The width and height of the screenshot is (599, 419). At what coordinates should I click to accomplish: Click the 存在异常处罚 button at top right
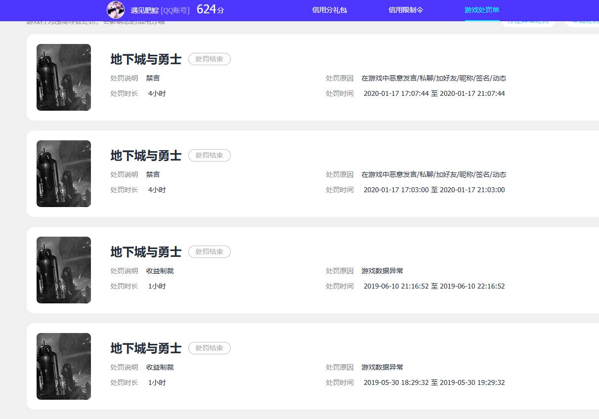point(528,21)
